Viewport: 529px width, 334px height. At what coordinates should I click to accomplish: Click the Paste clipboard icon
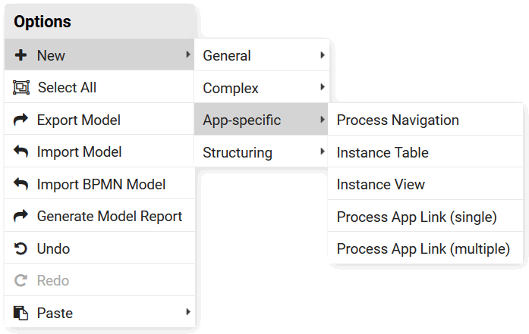click(20, 313)
